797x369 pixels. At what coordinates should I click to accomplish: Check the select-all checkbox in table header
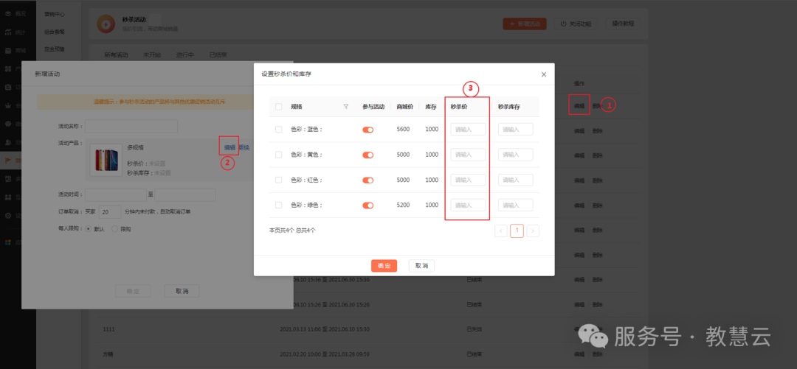278,107
